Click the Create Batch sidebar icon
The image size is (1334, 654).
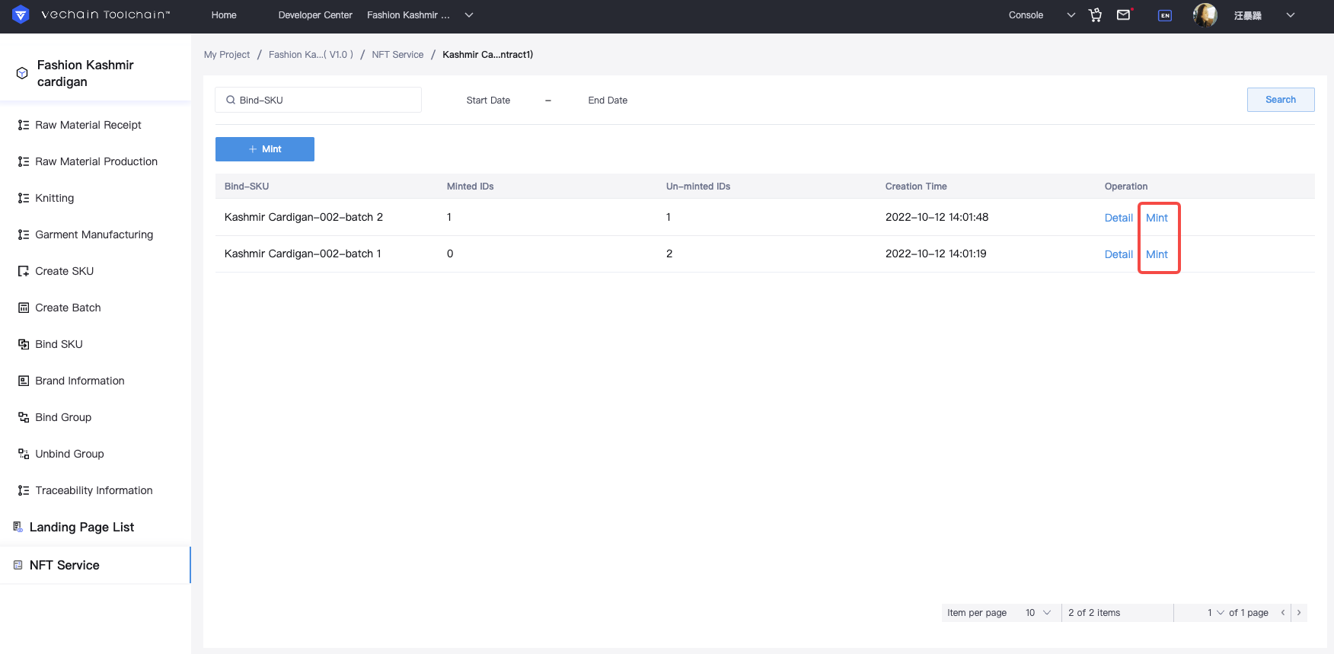click(24, 308)
